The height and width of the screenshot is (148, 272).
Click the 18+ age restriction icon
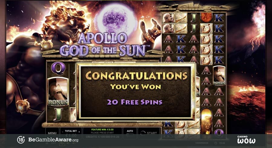click(x=21, y=140)
